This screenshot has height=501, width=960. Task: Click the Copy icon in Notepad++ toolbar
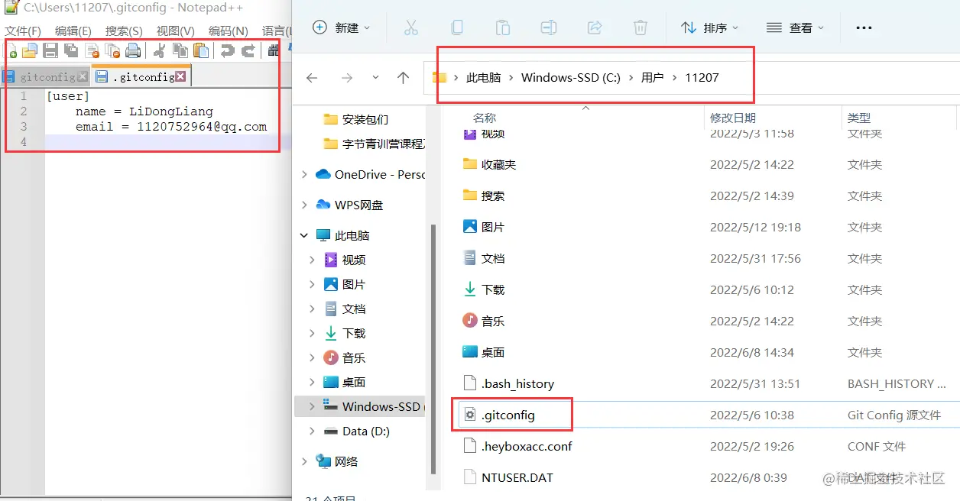tap(180, 51)
